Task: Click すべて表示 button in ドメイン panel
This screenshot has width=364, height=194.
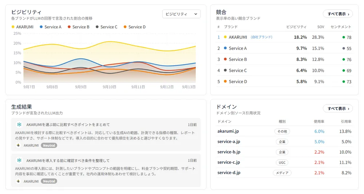Action: click(338, 108)
